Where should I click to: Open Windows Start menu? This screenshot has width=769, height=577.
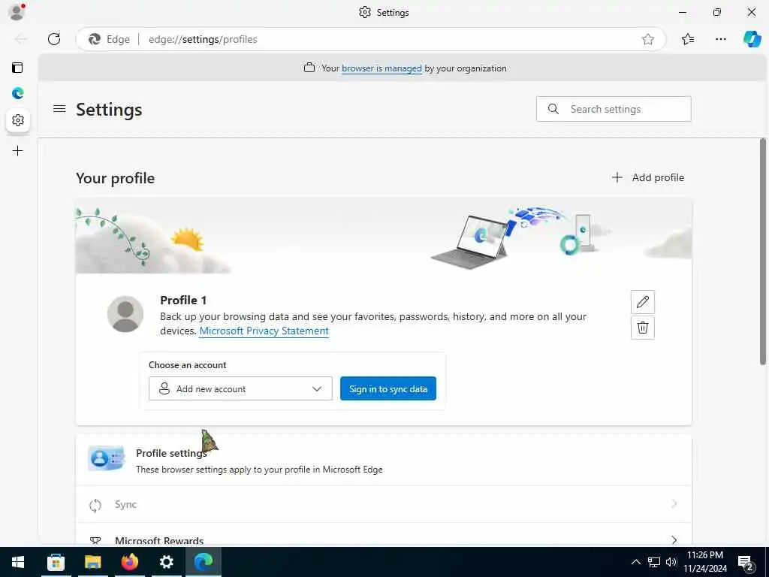coord(18,562)
